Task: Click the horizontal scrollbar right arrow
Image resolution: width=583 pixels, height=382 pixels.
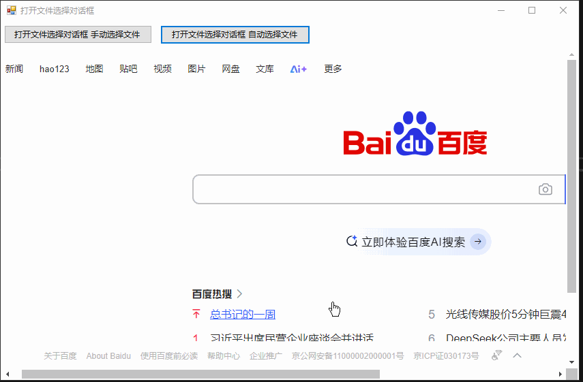Action: coord(560,374)
